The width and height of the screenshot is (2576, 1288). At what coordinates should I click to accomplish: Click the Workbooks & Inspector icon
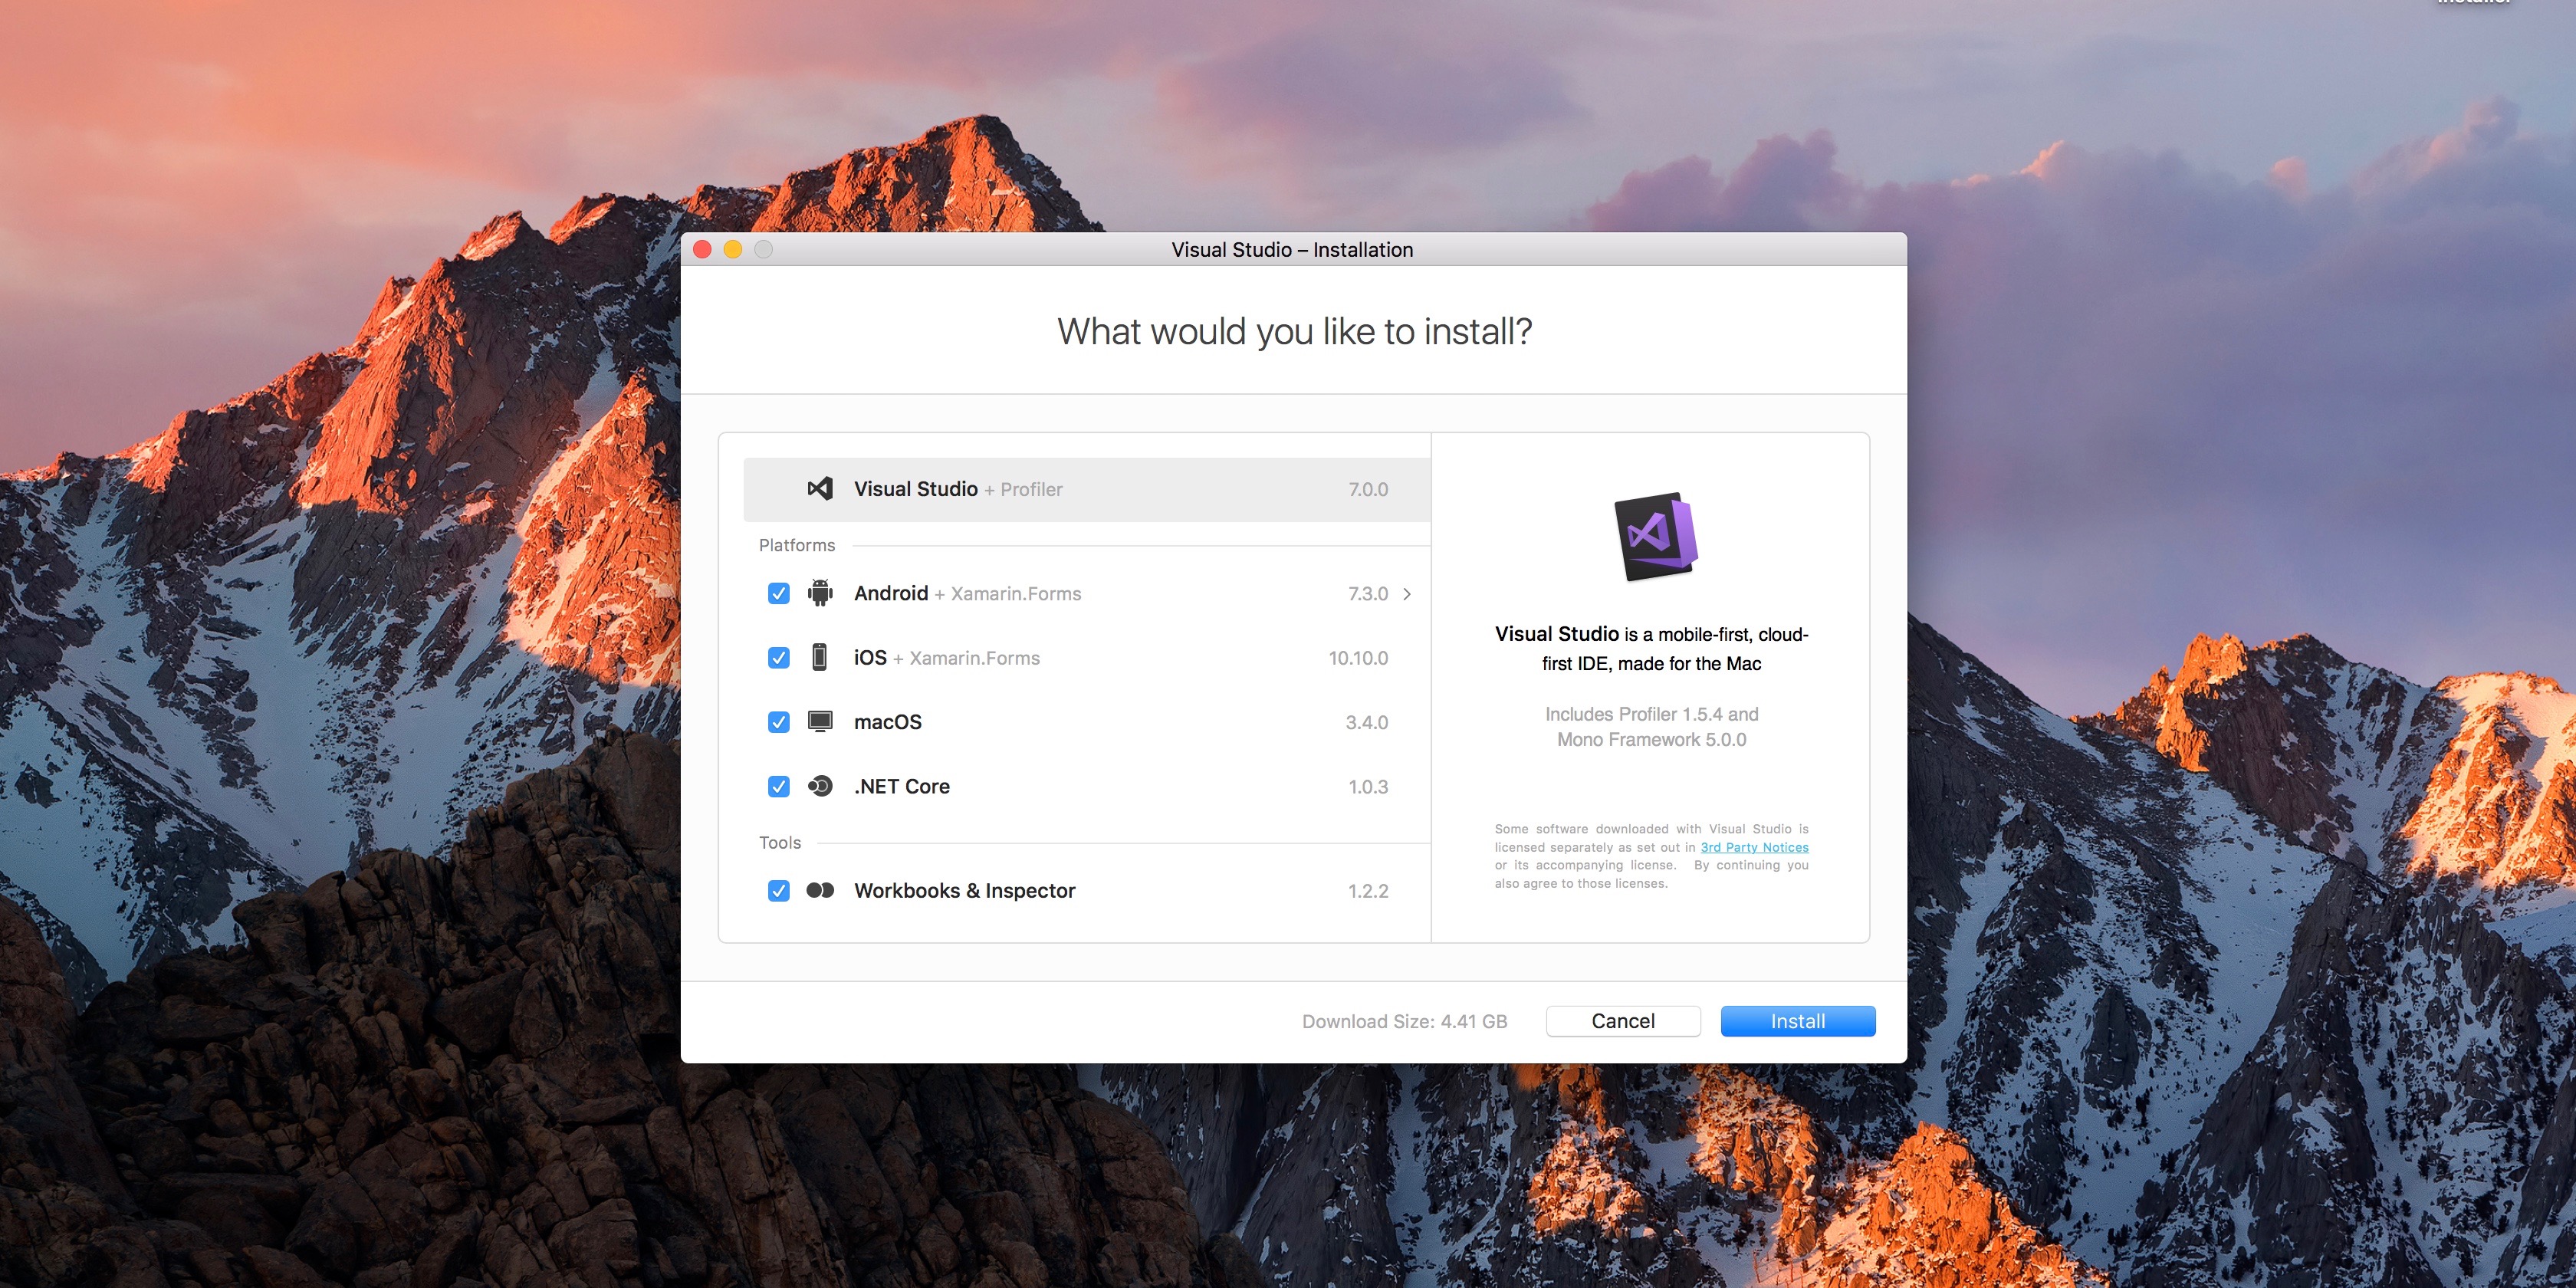(820, 890)
